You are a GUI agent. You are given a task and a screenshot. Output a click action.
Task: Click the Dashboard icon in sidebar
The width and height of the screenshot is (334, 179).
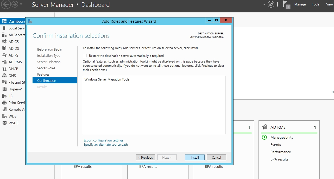(x=4, y=21)
